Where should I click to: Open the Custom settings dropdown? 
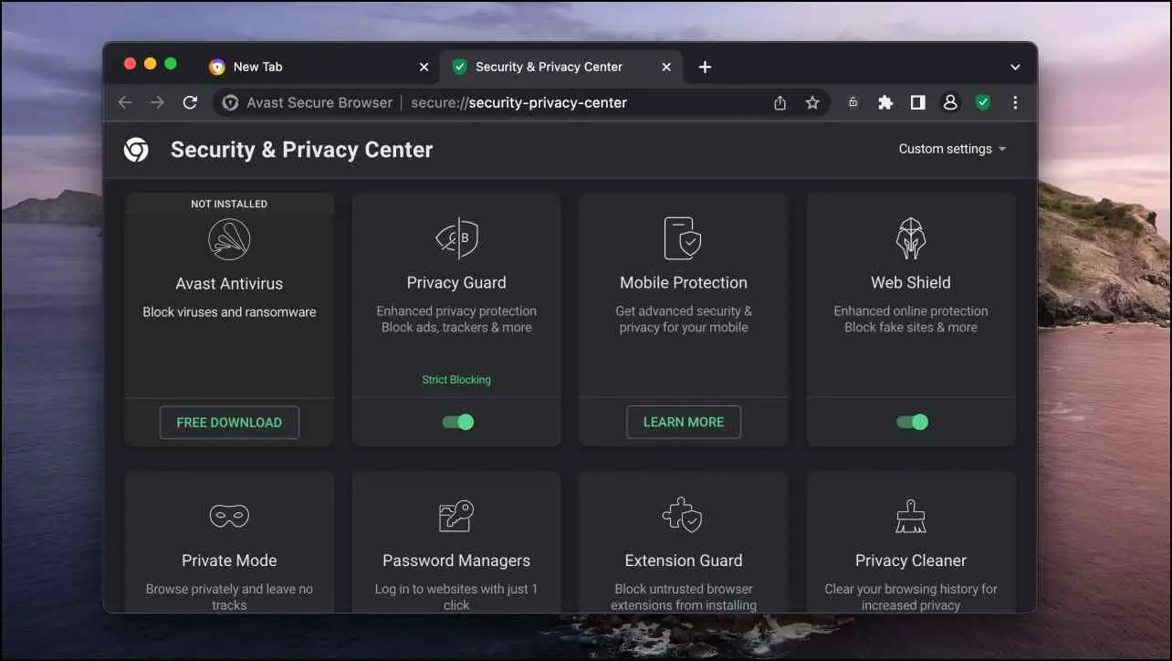952,149
